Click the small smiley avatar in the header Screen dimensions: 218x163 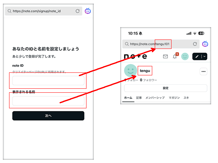(x=185, y=57)
